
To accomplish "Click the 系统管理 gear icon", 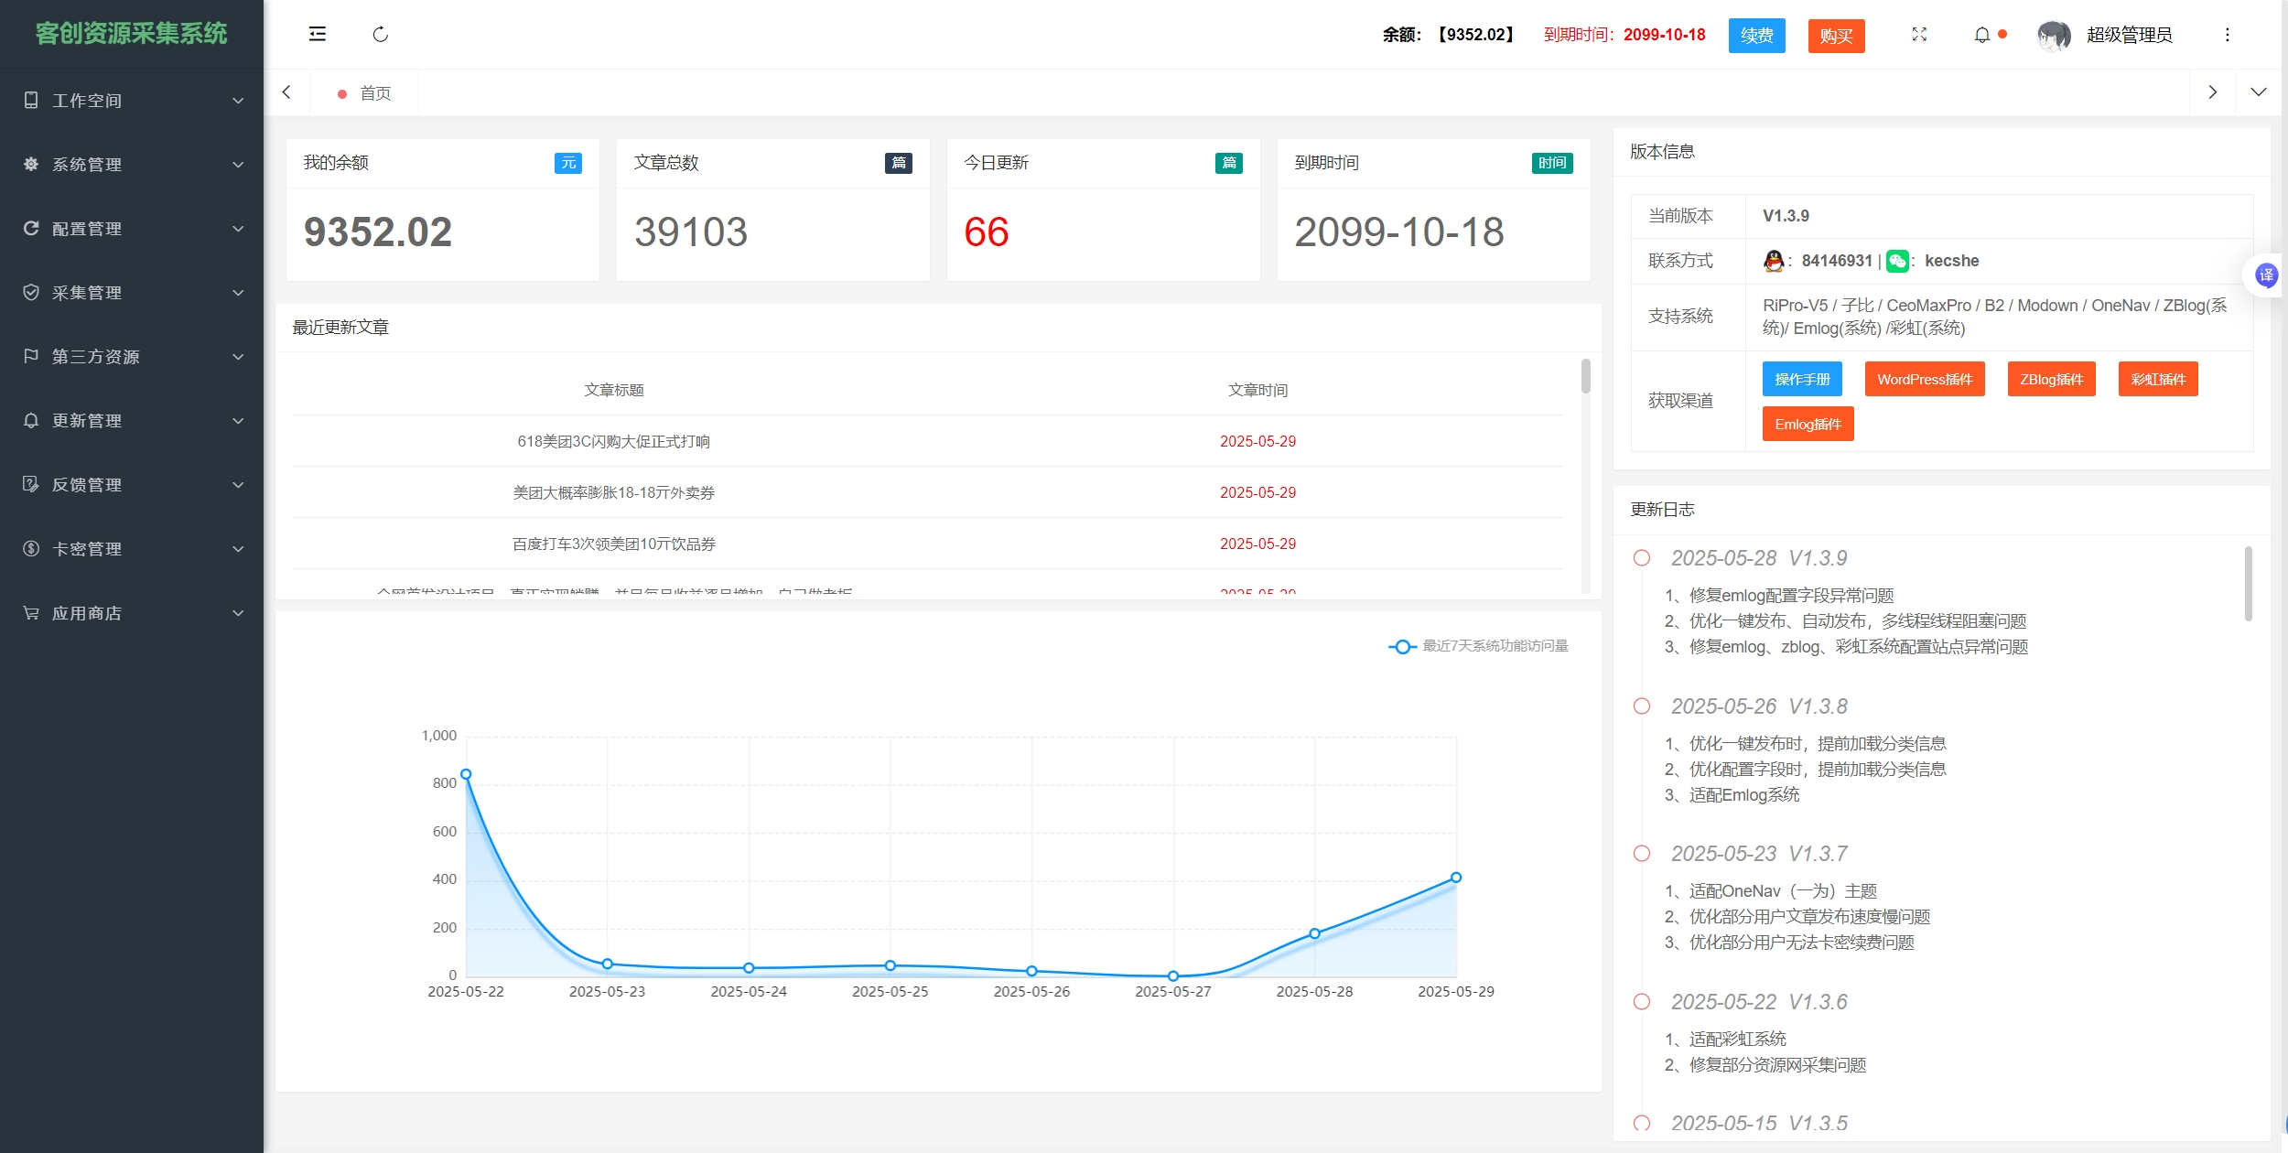I will [x=31, y=164].
